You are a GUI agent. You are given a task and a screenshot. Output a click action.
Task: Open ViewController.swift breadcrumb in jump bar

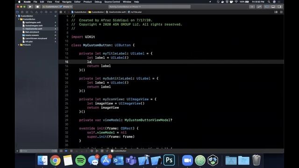(x=116, y=12)
